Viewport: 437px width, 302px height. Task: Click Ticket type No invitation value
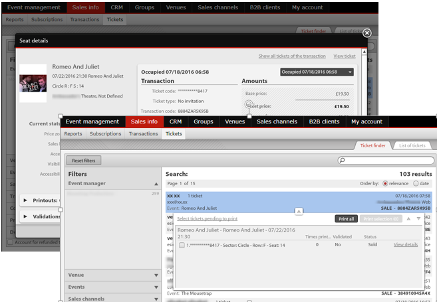(x=191, y=102)
